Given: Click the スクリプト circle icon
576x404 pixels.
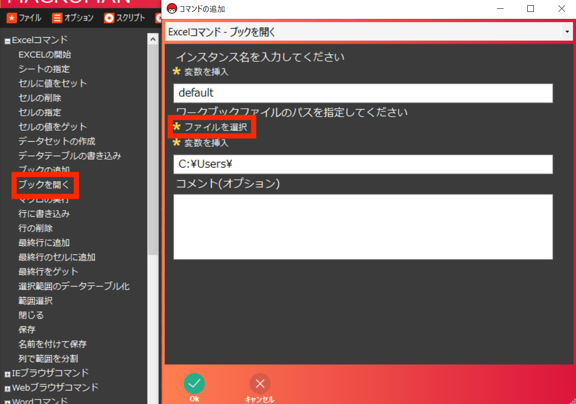Looking at the screenshot, I should (109, 18).
